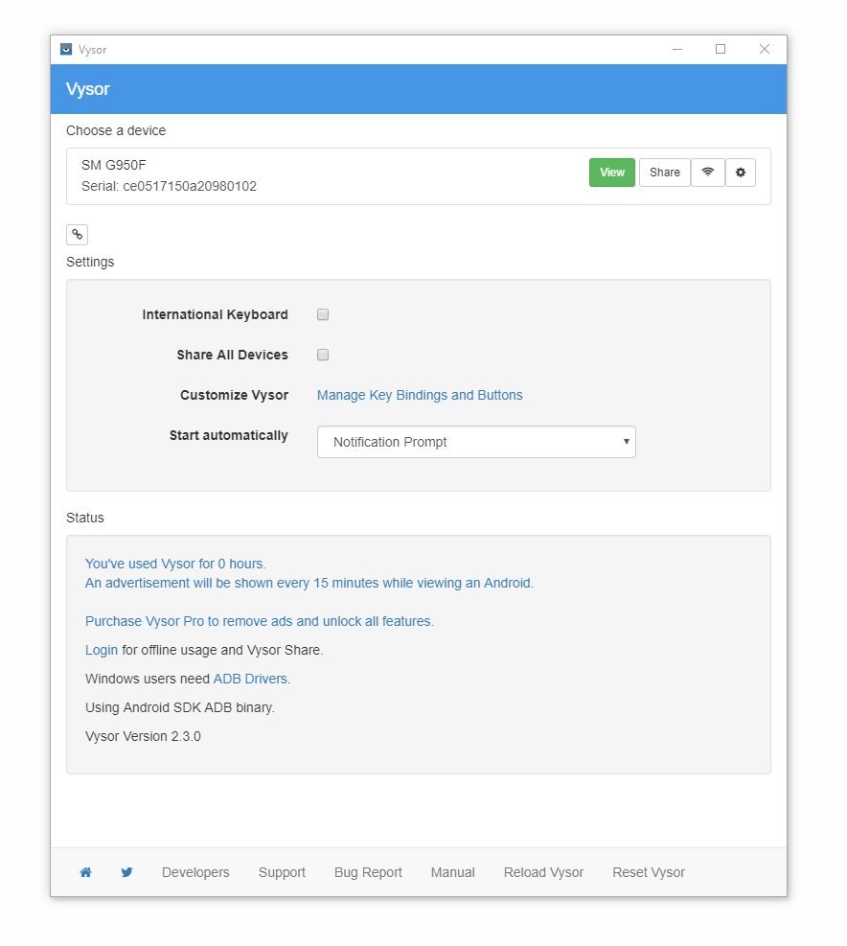Open Developers in the footer
Screen dimensions: 847x946
tap(195, 872)
